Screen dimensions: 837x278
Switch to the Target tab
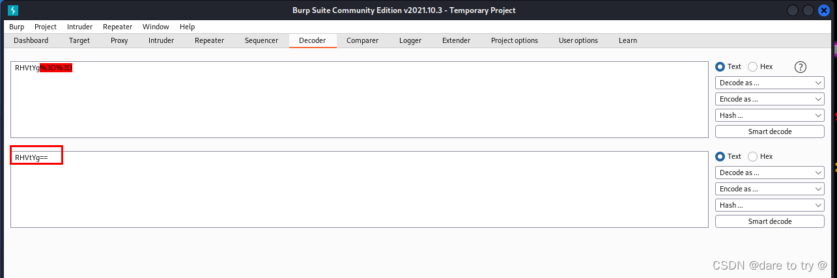pyautogui.click(x=79, y=40)
